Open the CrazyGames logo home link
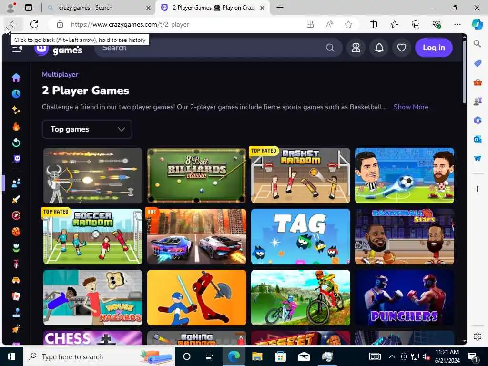488x366 pixels. point(59,49)
